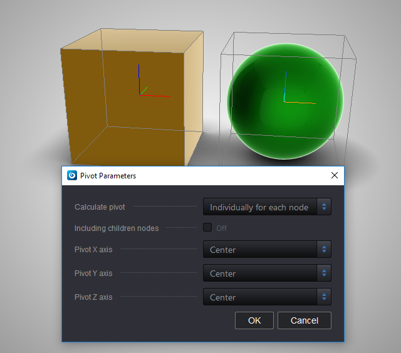The image size is (401, 353).
Task: Click the Pivot X axis label
Action: (x=93, y=250)
